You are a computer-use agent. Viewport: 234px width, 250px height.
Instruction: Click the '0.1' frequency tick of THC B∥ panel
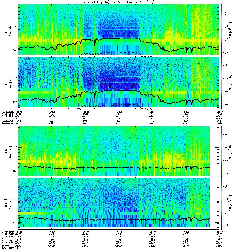tap(15, 222)
